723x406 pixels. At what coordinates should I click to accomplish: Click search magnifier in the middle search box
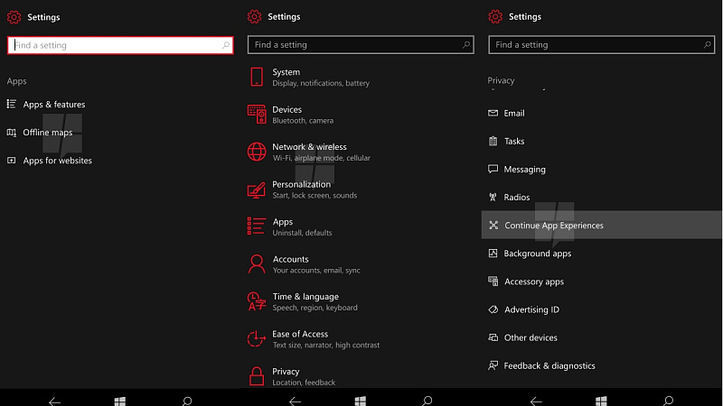coord(466,44)
